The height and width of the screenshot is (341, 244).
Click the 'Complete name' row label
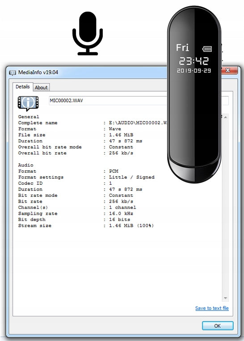pyautogui.click(x=38, y=123)
